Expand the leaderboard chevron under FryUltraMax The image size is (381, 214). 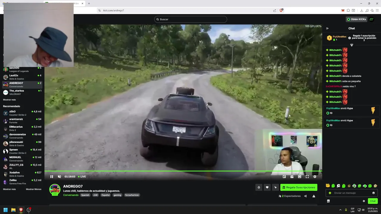pyautogui.click(x=352, y=45)
